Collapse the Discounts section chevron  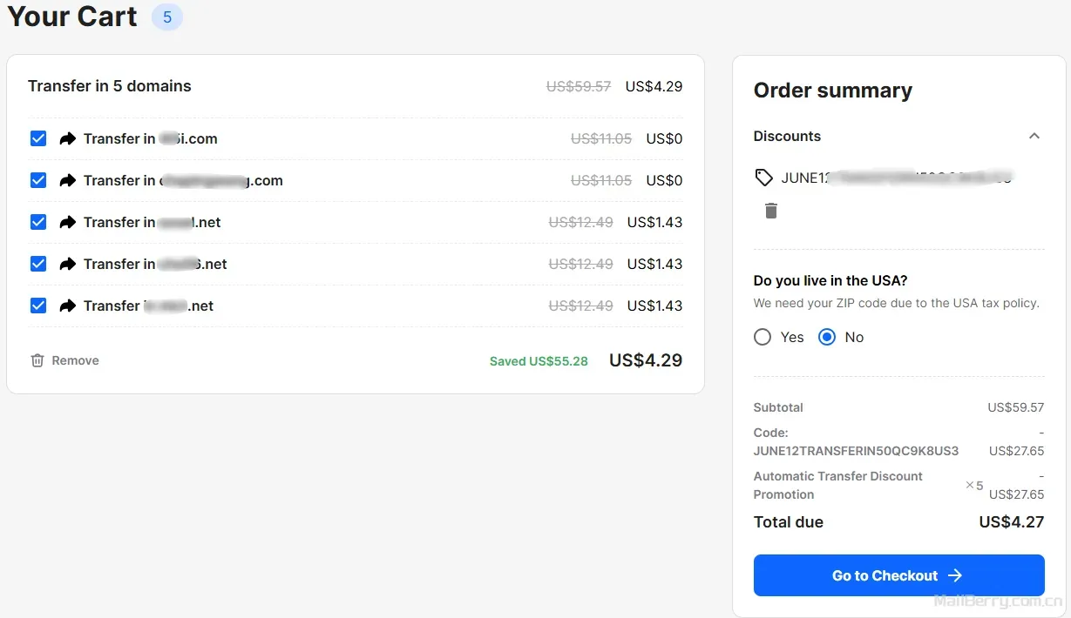tap(1034, 136)
